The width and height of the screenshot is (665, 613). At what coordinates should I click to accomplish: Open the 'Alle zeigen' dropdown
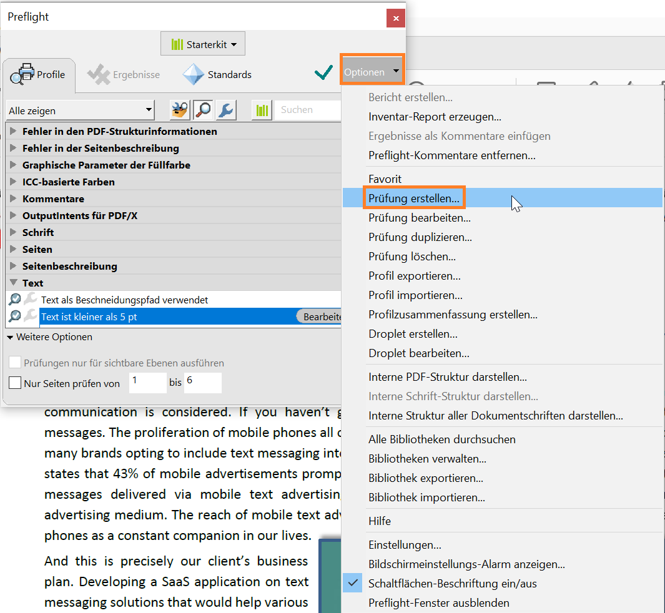tap(80, 110)
